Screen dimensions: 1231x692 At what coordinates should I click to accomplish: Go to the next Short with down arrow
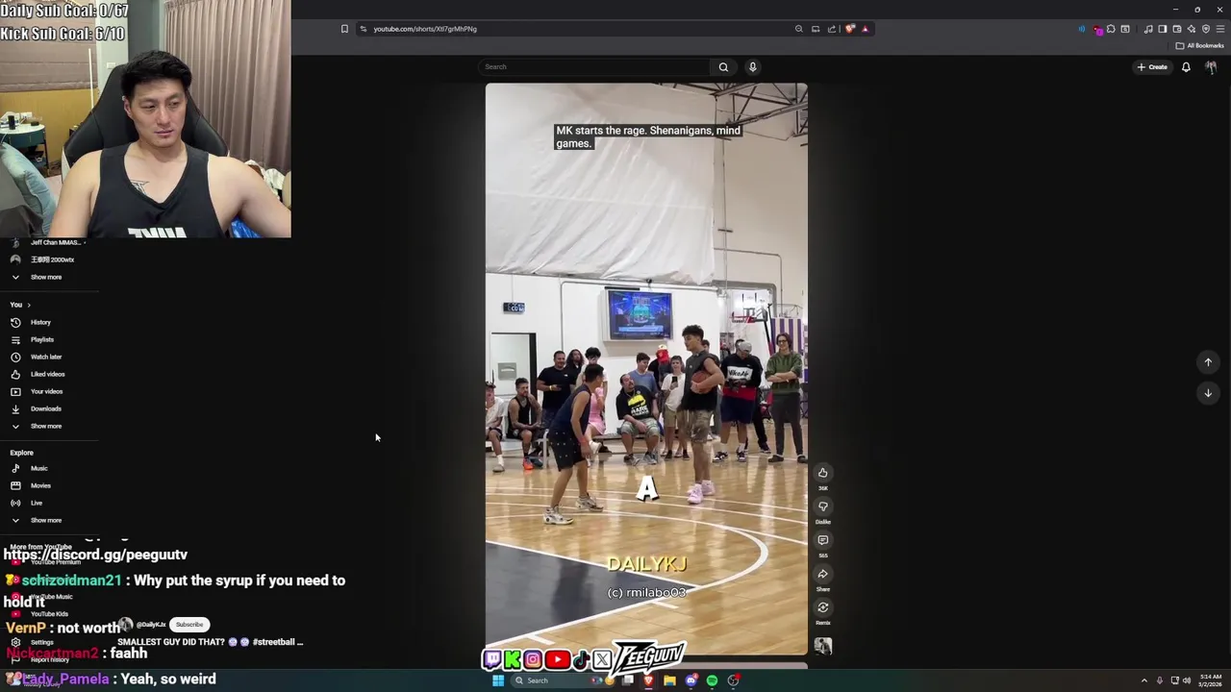1208,393
